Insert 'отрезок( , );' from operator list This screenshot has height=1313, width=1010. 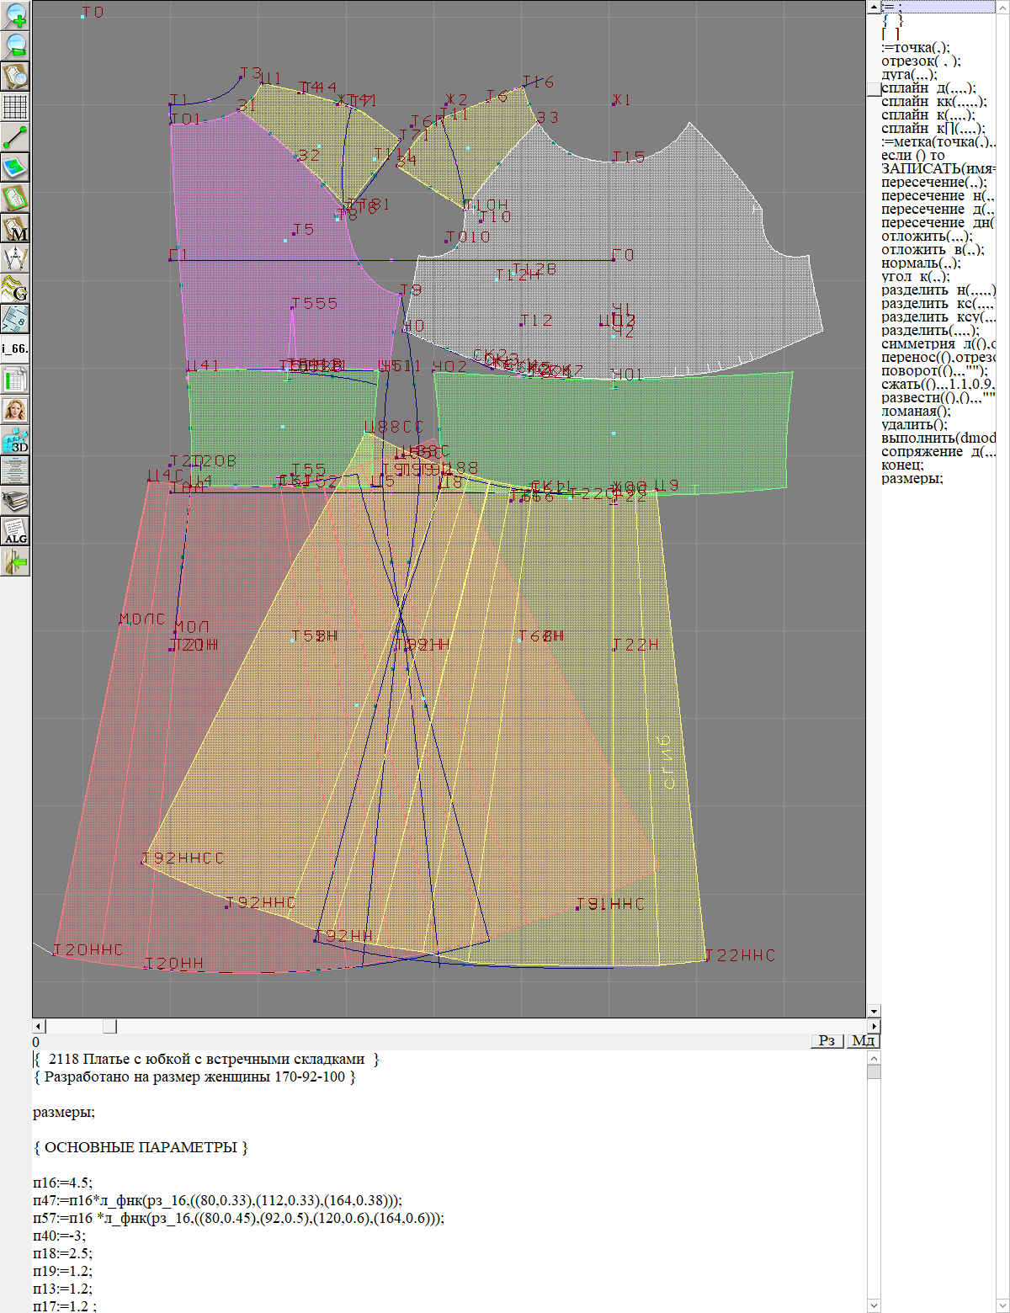point(921,61)
